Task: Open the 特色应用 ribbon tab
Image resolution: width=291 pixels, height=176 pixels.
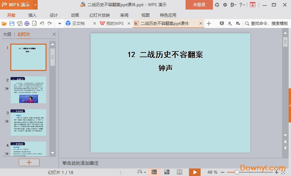Action: [x=168, y=15]
